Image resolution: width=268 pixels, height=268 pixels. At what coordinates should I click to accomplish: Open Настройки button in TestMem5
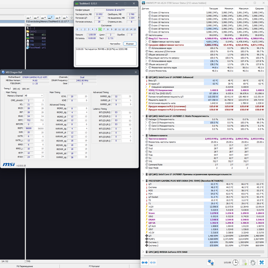(x=115, y=44)
